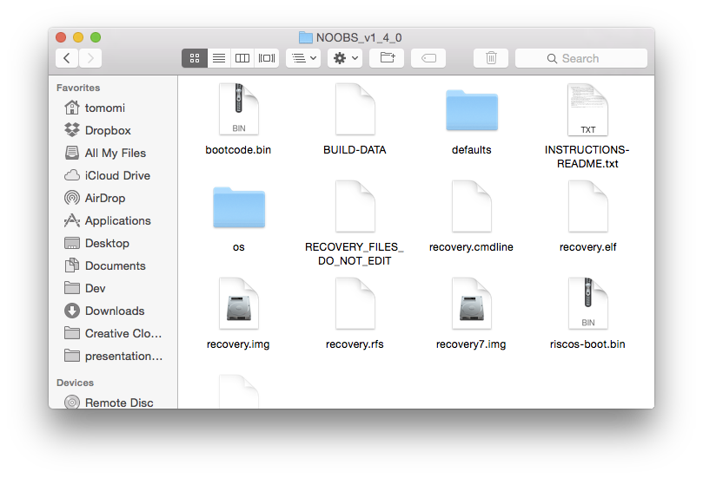The width and height of the screenshot is (703, 478).
Task: Switch to Cover Flow view
Action: pos(267,58)
